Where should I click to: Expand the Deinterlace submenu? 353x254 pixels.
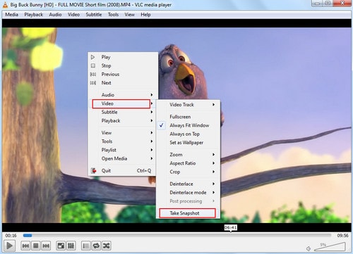tap(188, 184)
